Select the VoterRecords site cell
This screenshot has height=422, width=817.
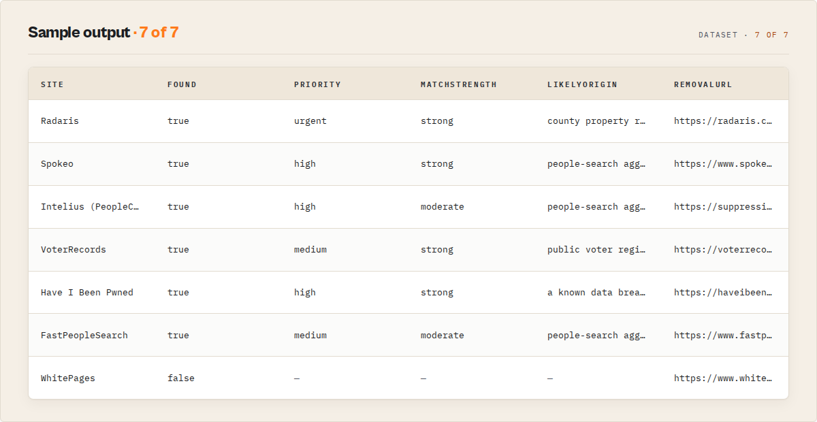(x=74, y=250)
